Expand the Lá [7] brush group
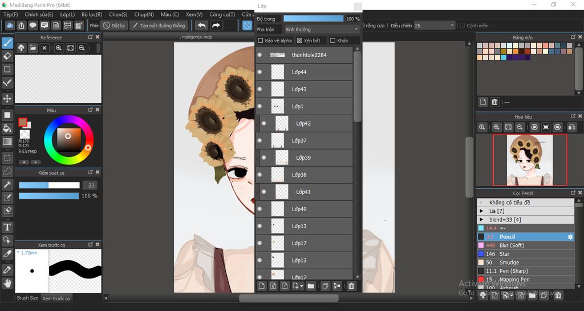The width and height of the screenshot is (584, 311). 481,211
